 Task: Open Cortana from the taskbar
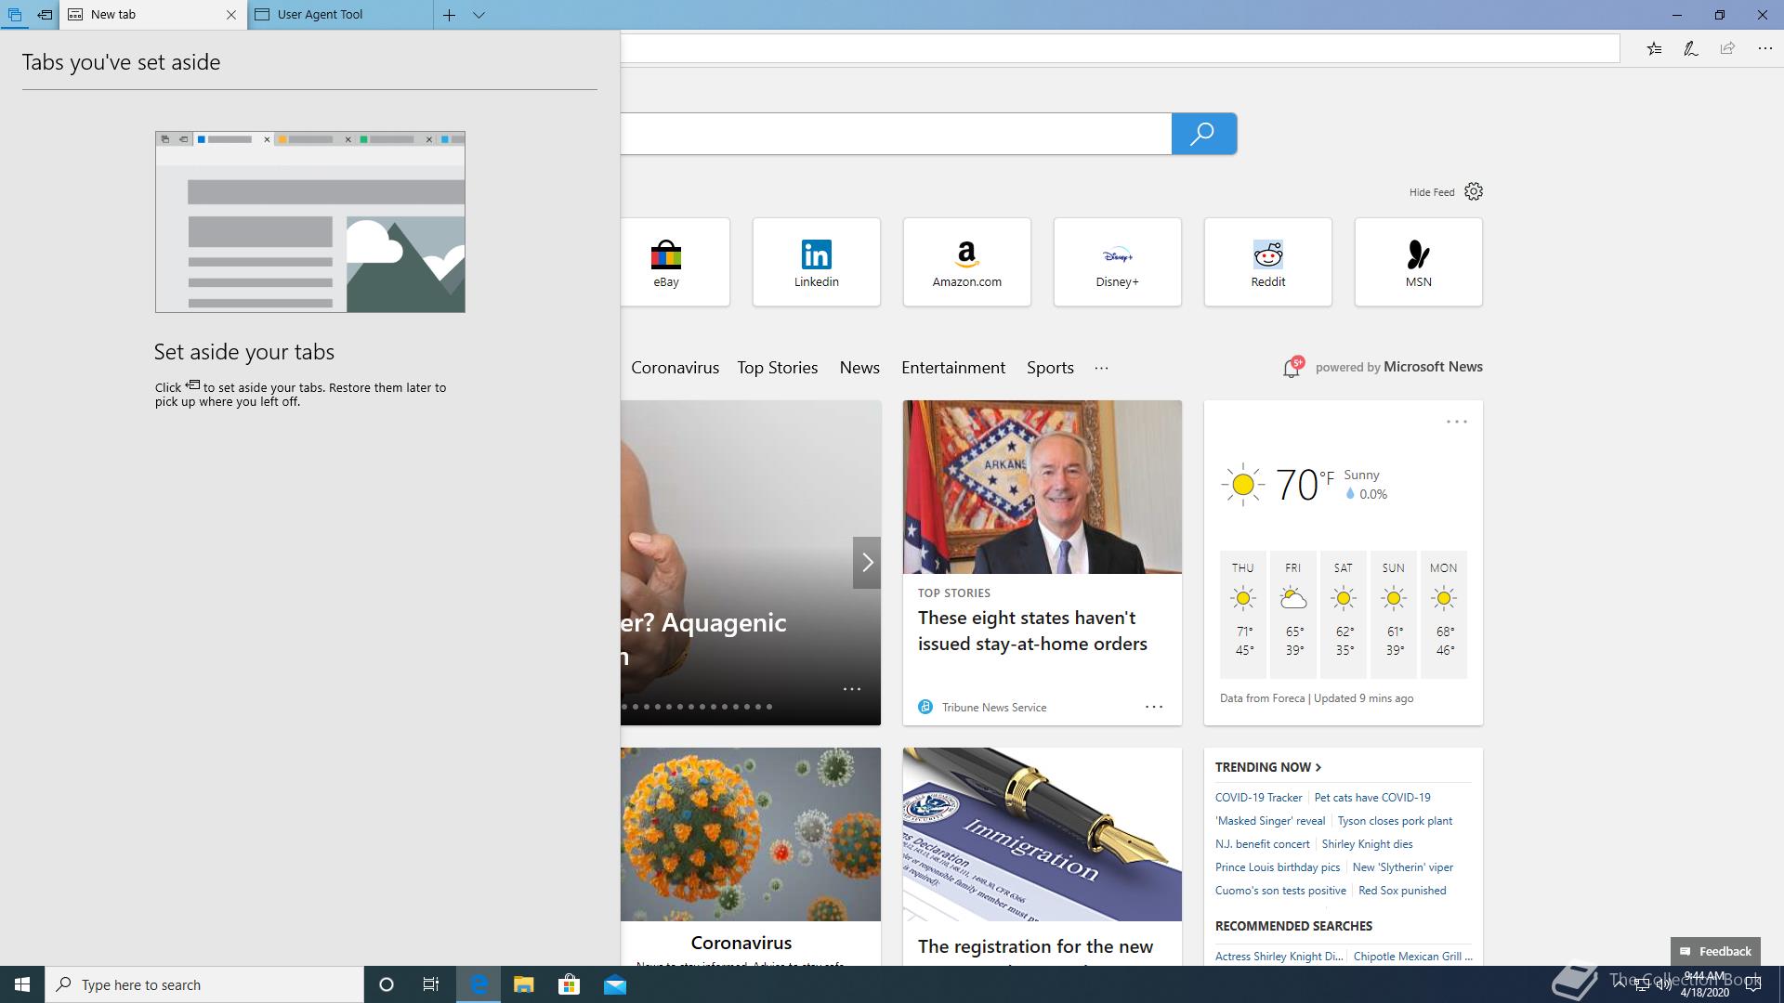(387, 984)
